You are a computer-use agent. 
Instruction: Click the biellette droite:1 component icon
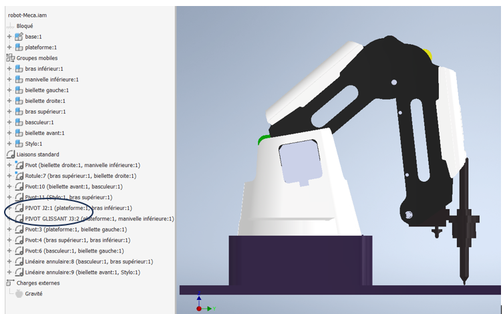[x=19, y=101]
